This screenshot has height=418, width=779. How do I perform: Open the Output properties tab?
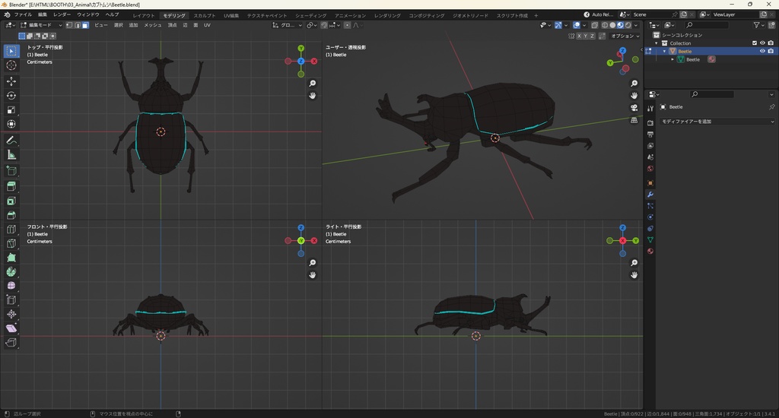pos(650,134)
